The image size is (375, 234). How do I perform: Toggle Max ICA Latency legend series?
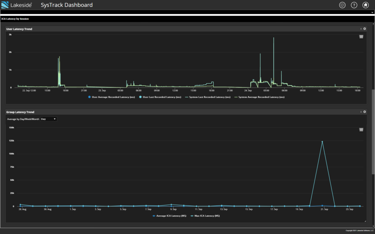(205, 216)
